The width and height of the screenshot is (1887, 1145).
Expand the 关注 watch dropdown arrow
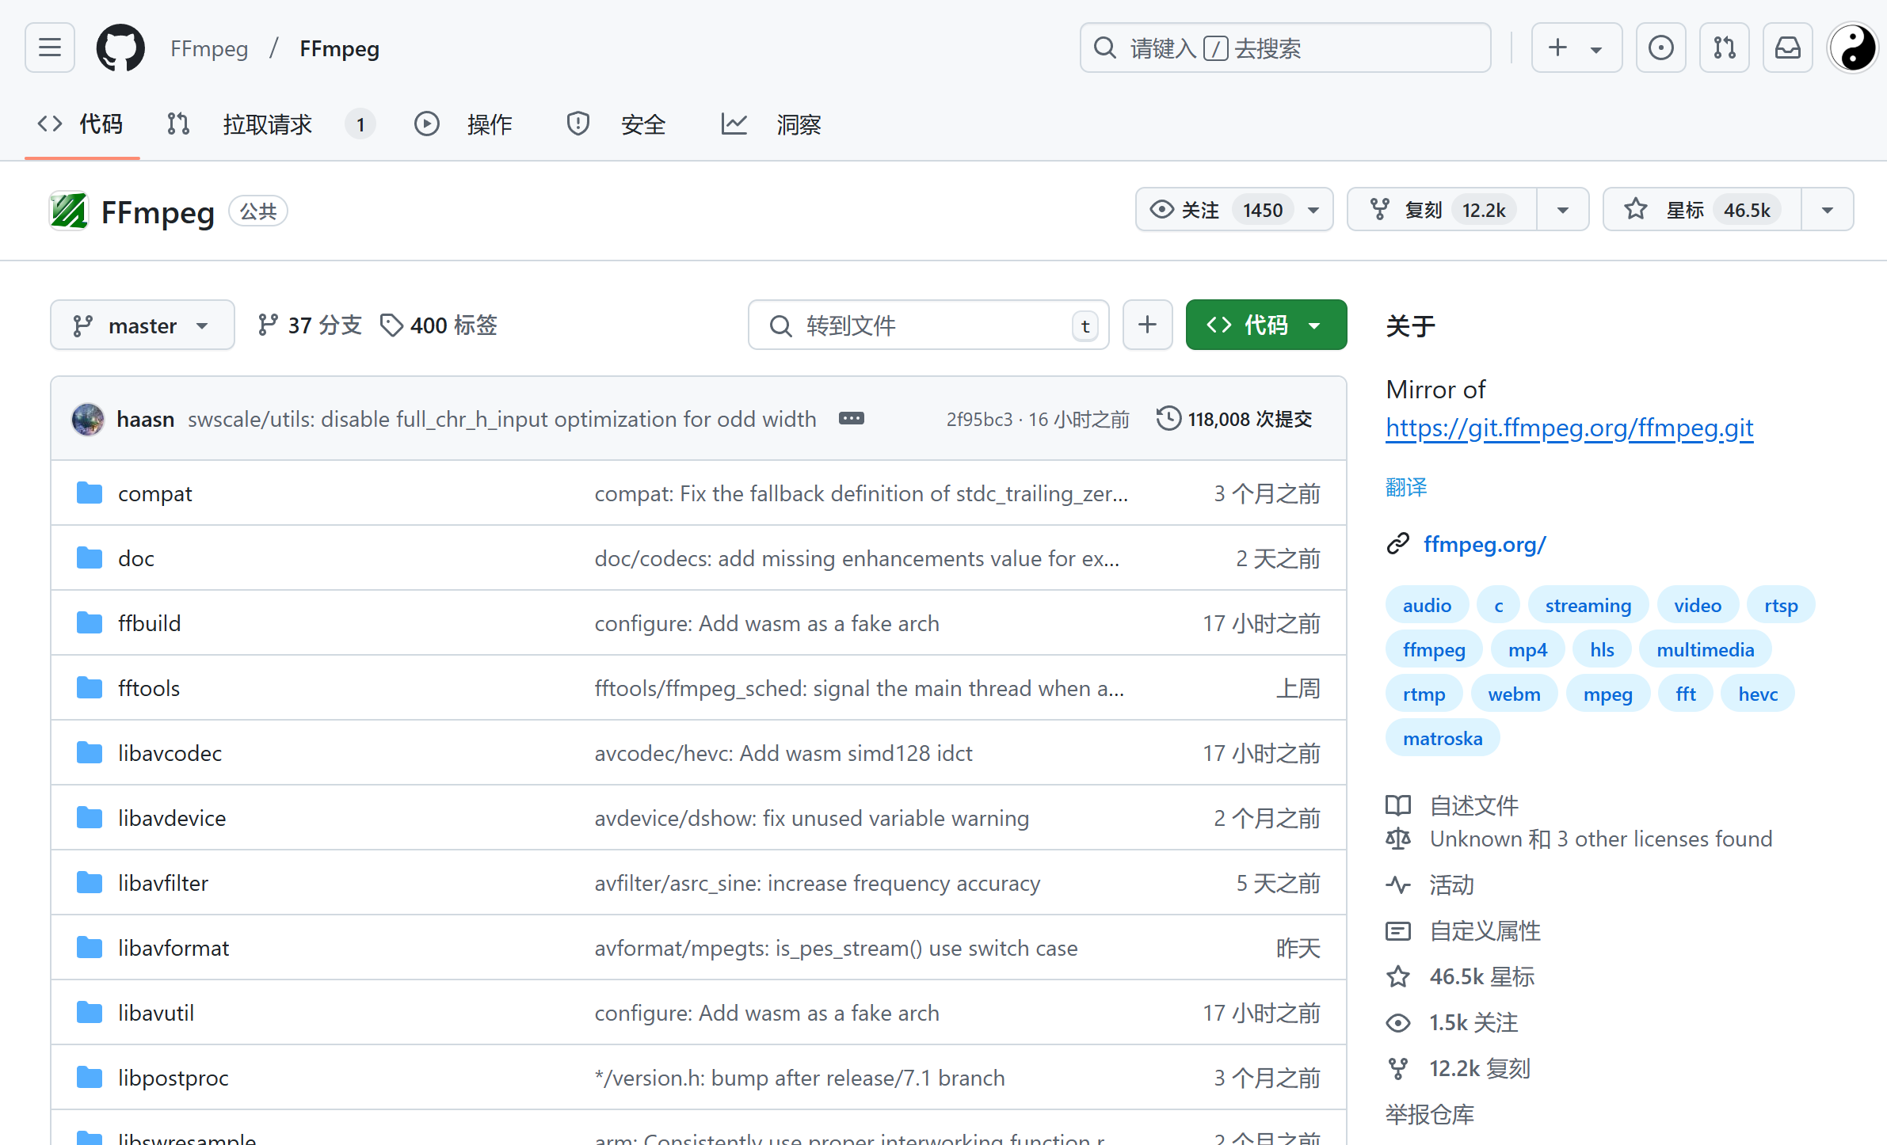(1313, 210)
